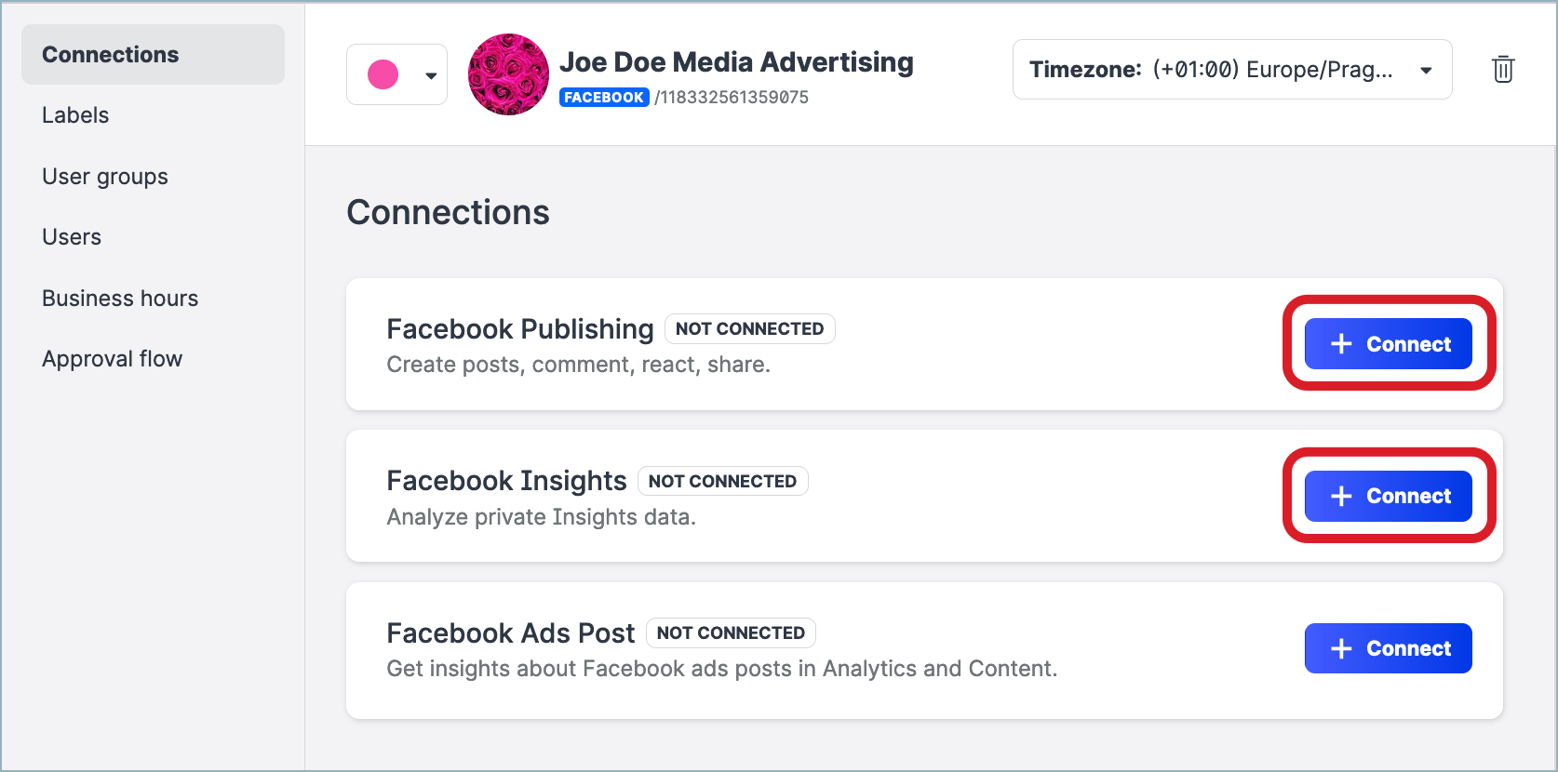This screenshot has width=1558, height=772.
Task: Click the plus icon in Facebook Insights Connect button
Action: (1340, 496)
